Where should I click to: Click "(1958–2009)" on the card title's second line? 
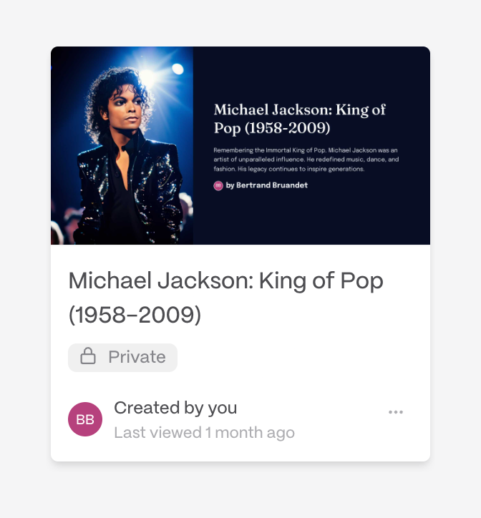(x=135, y=315)
